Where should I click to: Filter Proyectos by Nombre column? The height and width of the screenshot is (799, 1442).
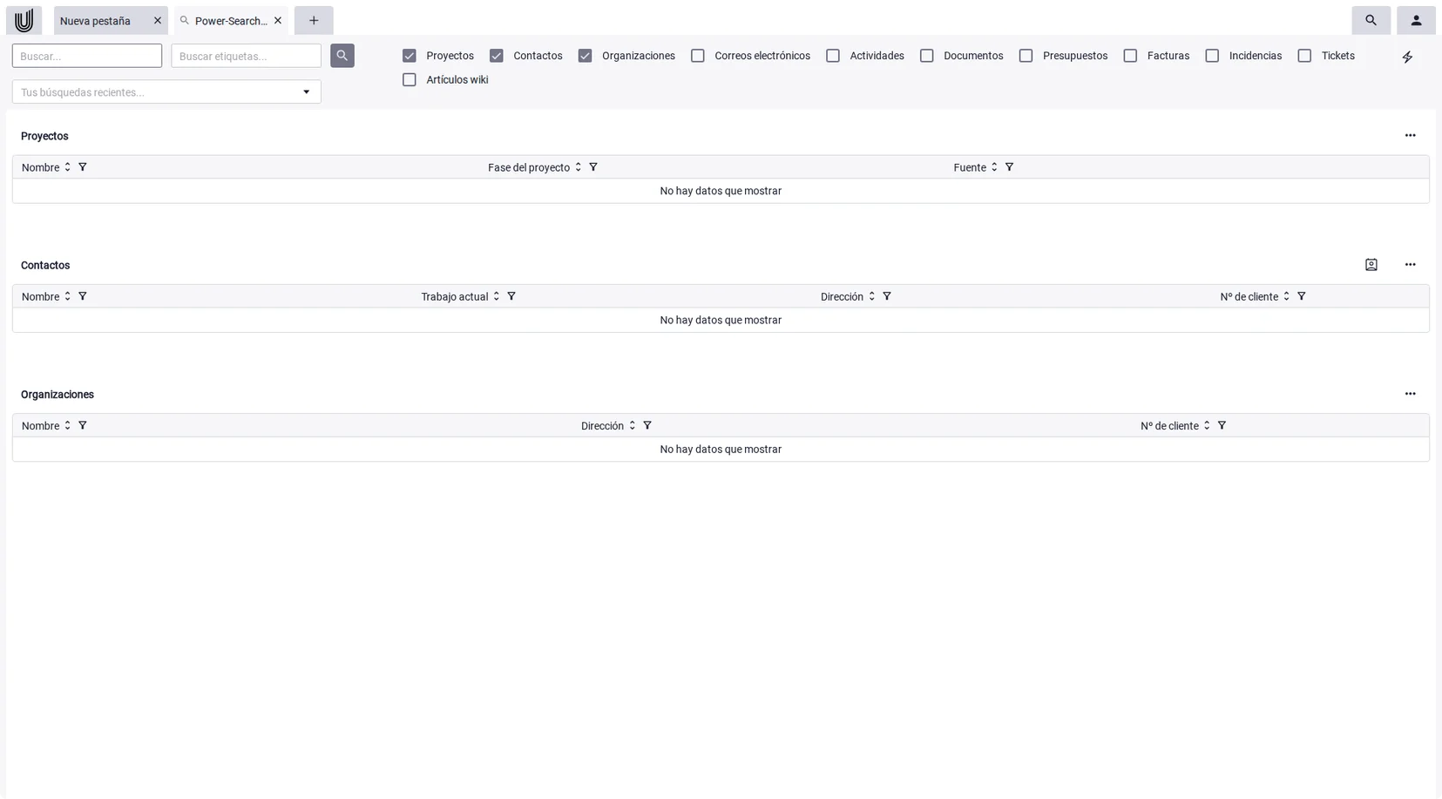point(83,167)
